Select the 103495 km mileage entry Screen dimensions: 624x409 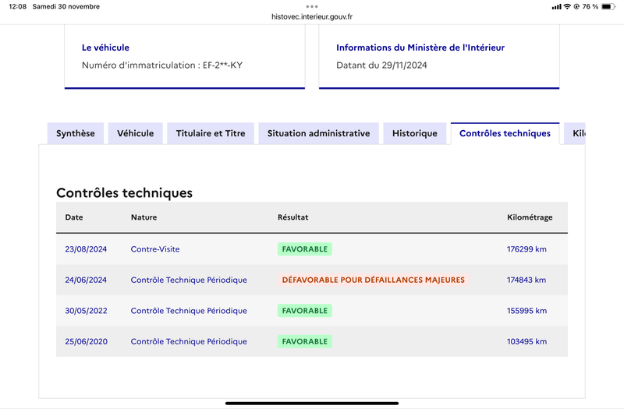point(526,341)
